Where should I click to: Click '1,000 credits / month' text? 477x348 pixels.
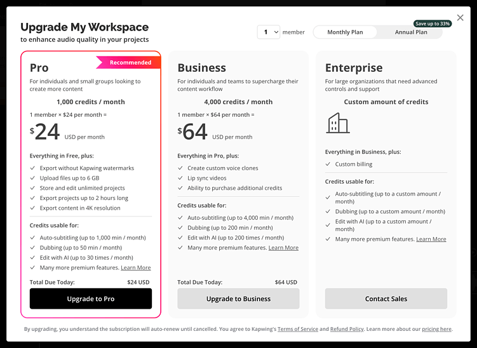(91, 102)
